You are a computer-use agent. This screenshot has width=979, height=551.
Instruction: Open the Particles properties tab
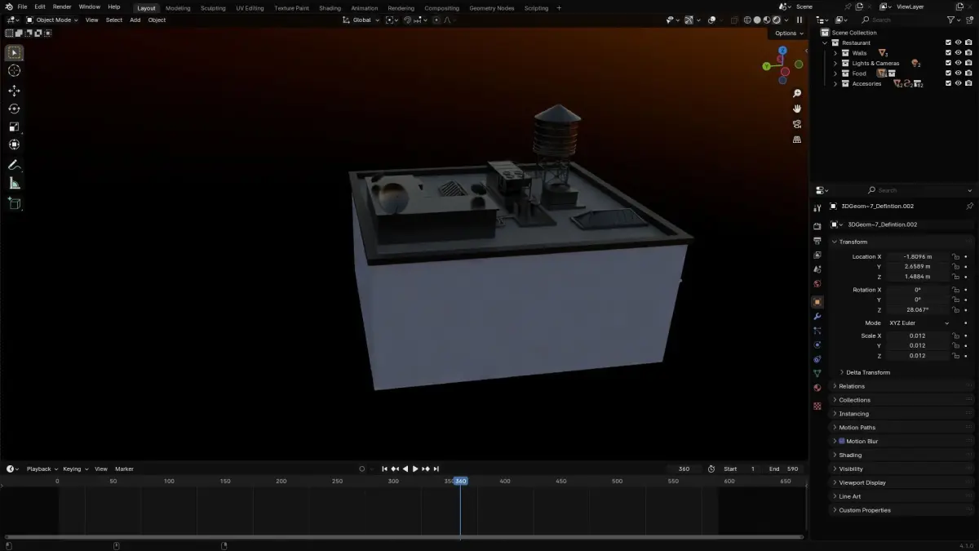point(817,331)
